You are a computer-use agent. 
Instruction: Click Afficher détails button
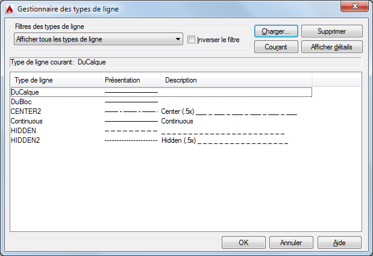[x=331, y=47]
